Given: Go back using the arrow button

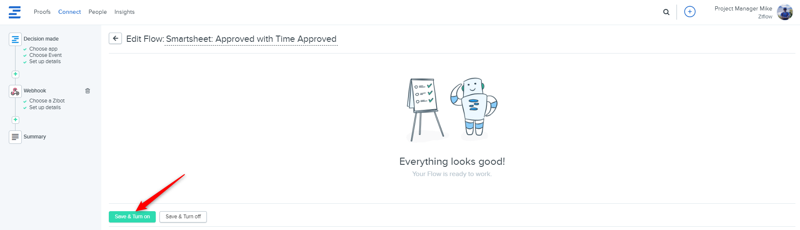Looking at the screenshot, I should tap(116, 38).
